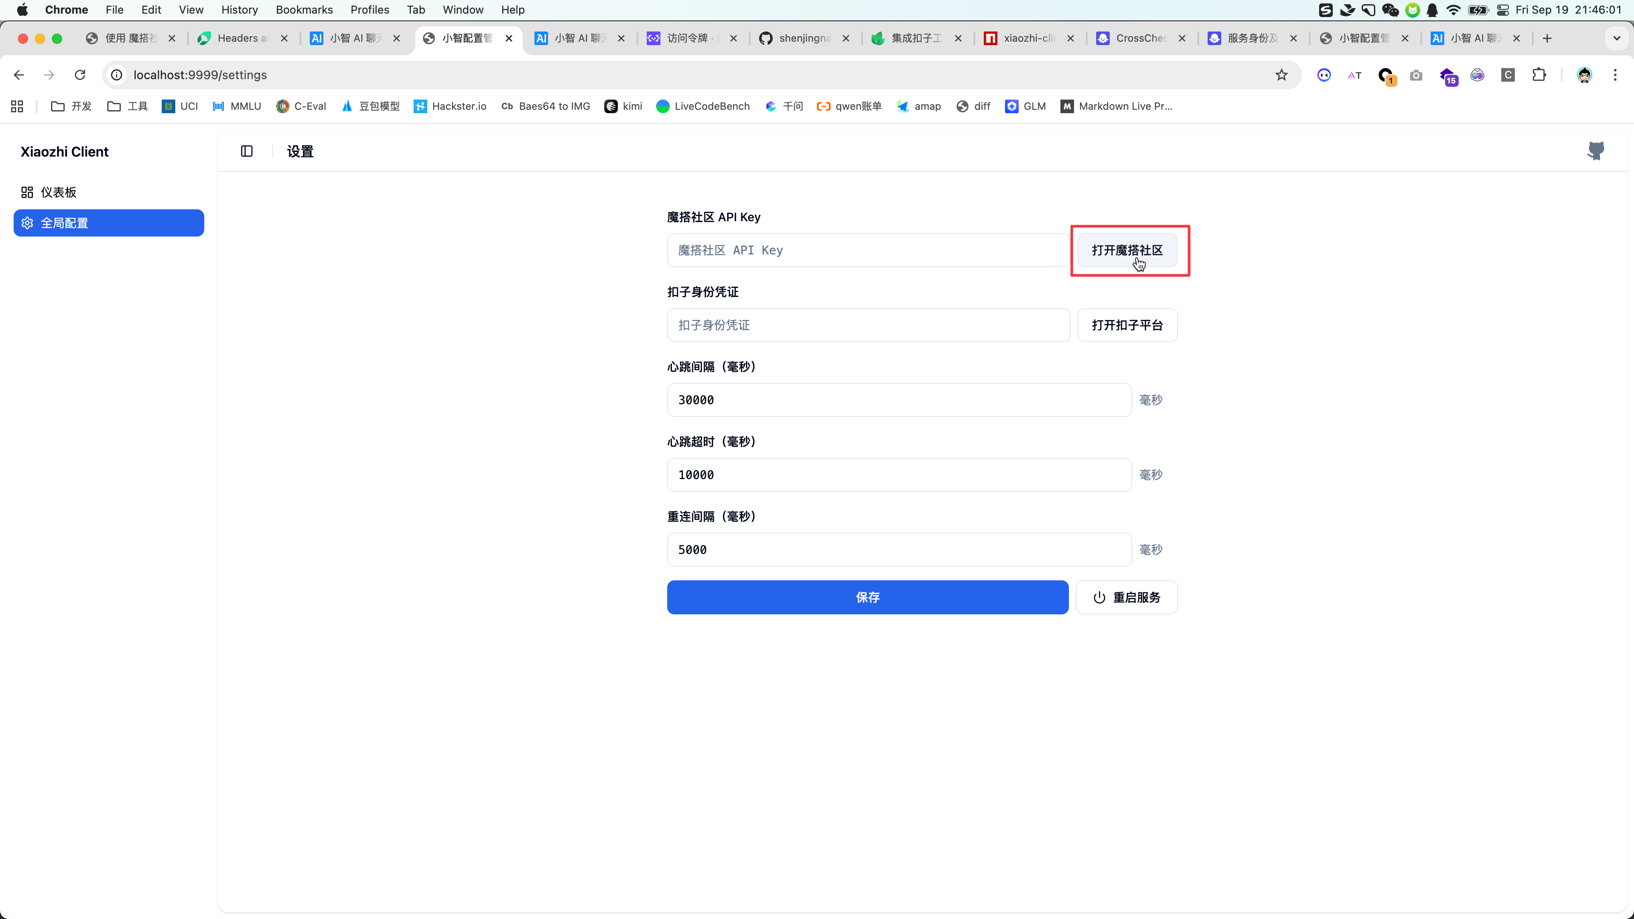Image resolution: width=1634 pixels, height=919 pixels.
Task: Open the 工具 bookmark folder
Action: pos(128,106)
